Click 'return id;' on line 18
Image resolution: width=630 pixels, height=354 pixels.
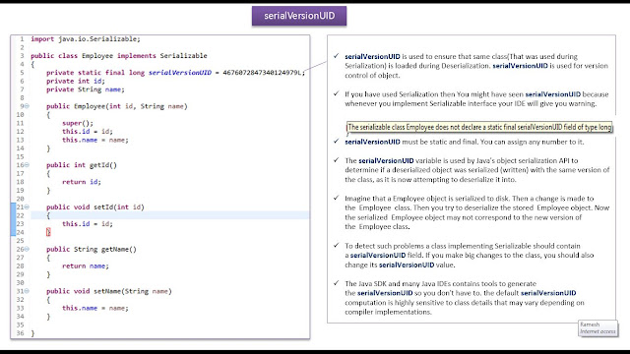82,182
